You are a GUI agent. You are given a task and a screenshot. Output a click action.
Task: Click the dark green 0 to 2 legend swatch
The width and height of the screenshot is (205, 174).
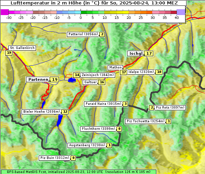click(84, 12)
